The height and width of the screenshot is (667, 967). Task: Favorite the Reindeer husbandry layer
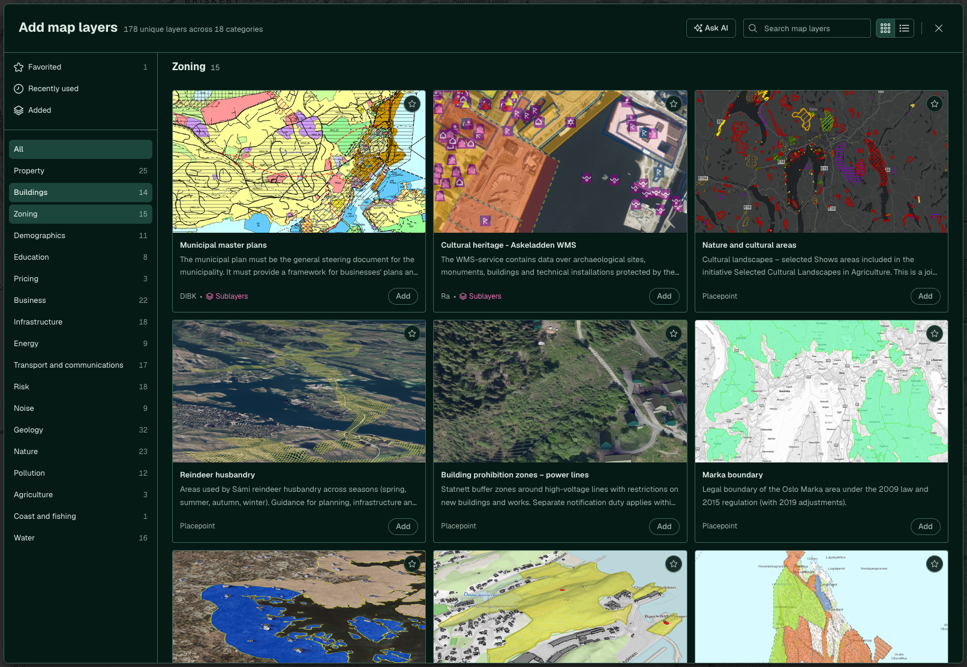[412, 333]
